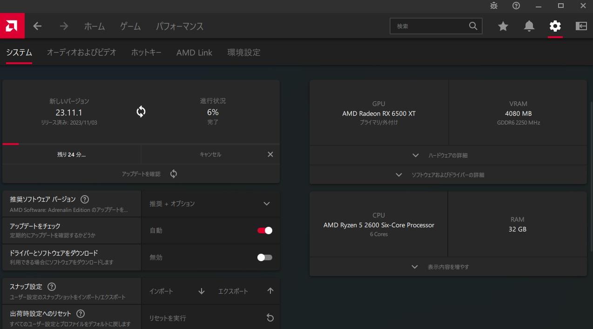Viewport: 593px width, 329px height.
Task: Click the AMD logo icon
Action: click(12, 26)
